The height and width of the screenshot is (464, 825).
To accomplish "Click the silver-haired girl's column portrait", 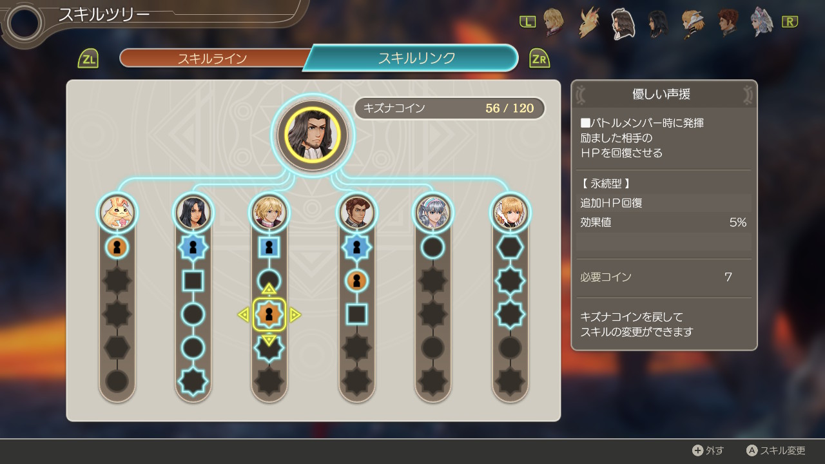I will pos(433,213).
